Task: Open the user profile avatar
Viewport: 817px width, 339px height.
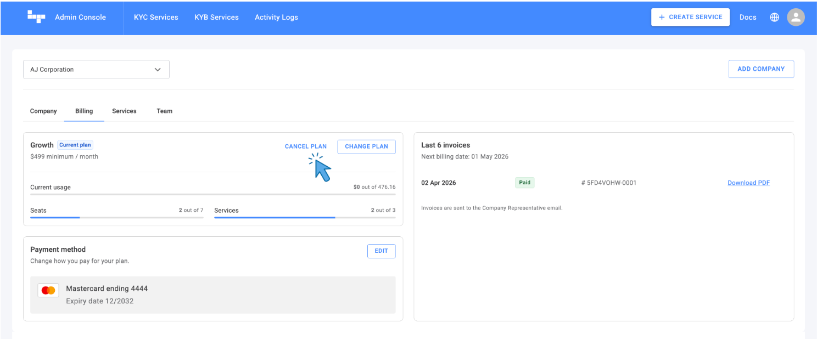Action: [796, 17]
